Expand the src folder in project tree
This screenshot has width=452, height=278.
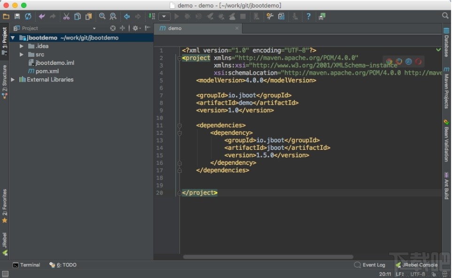pyautogui.click(x=22, y=54)
